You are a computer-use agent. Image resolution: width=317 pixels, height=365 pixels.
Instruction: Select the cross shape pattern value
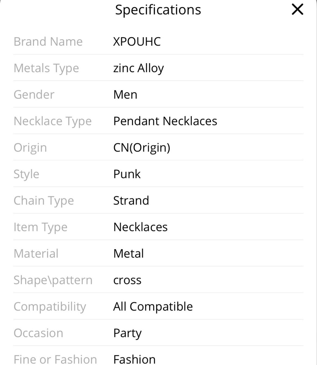[127, 281]
